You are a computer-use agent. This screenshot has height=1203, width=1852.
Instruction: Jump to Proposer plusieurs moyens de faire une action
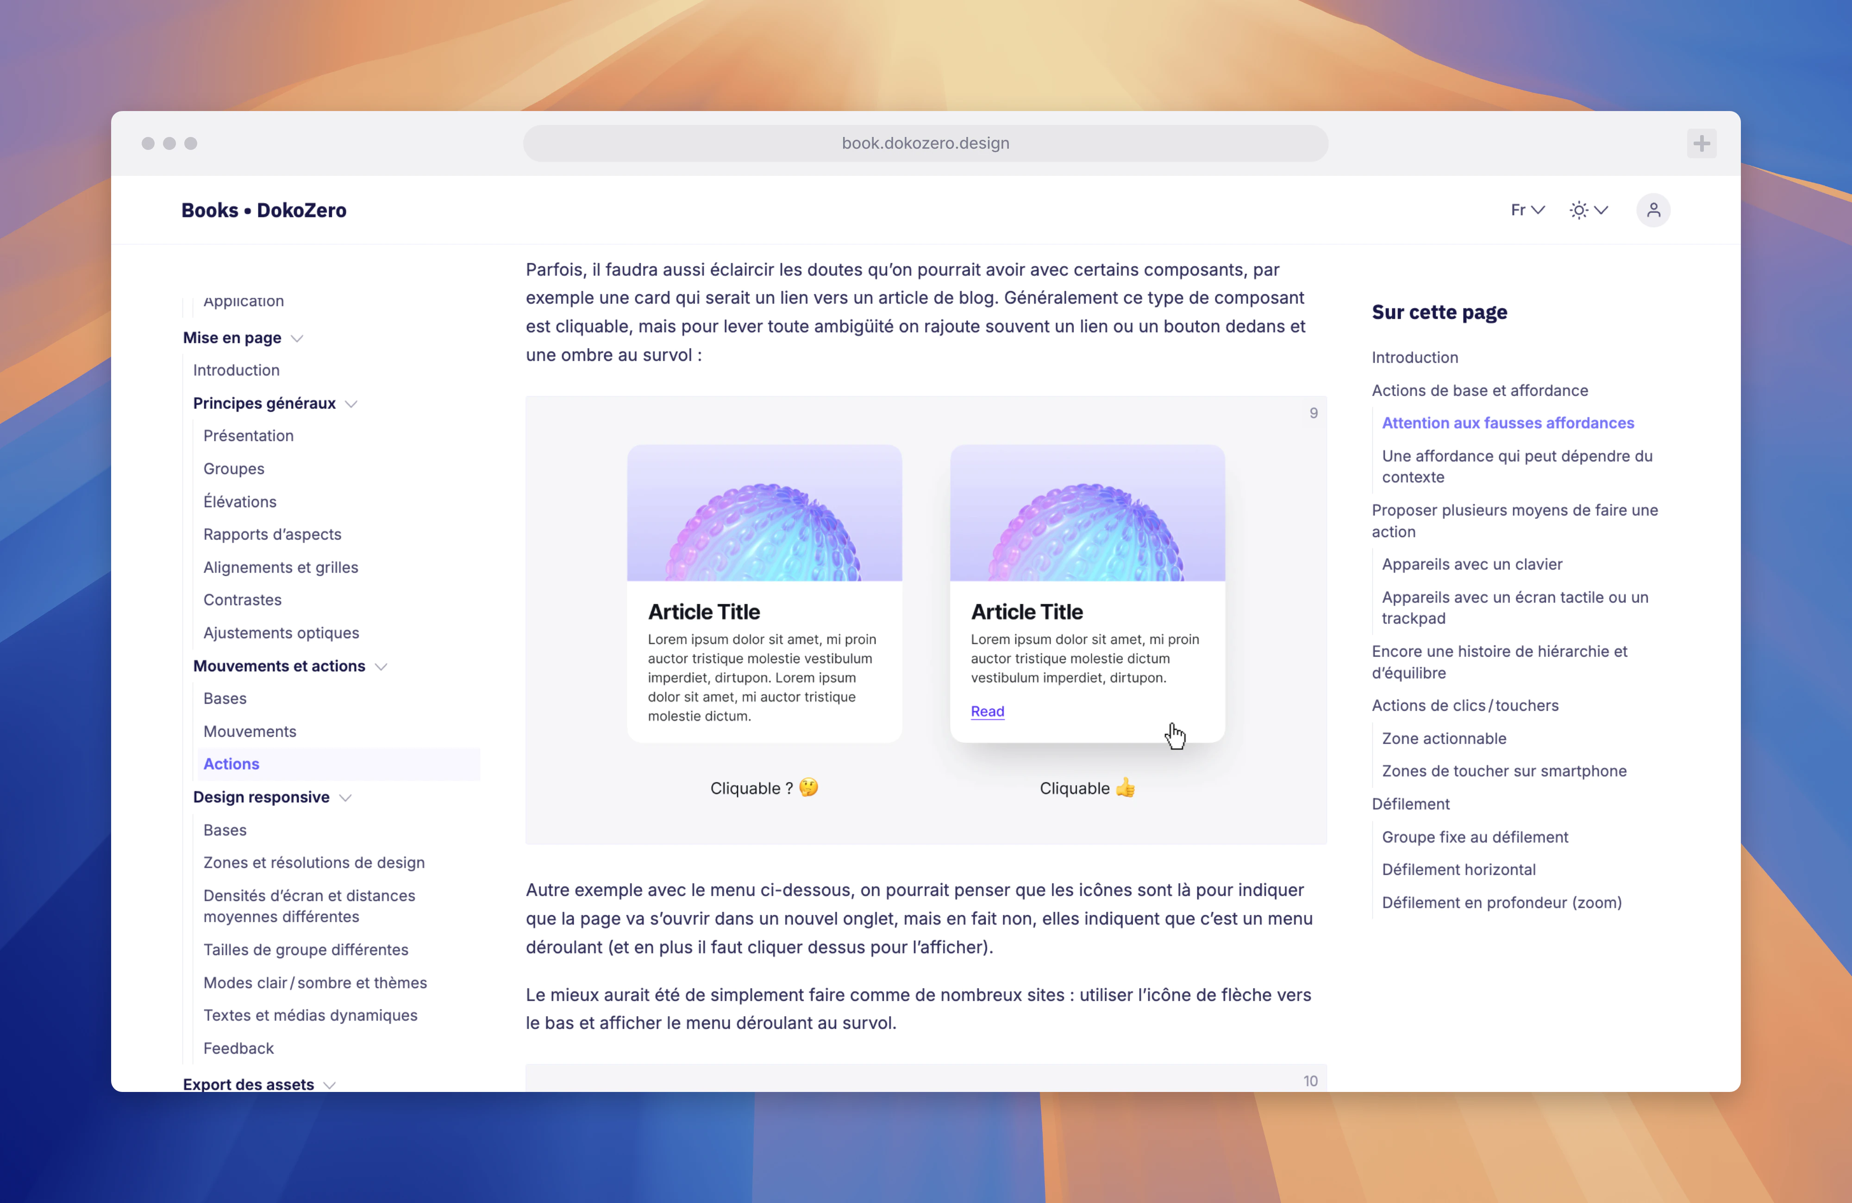click(1514, 521)
